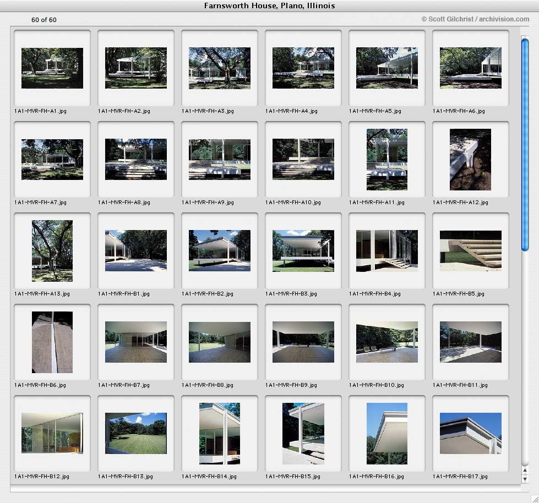Click filename label 1A1-MVR-FH-A6.jpg
The width and height of the screenshot is (539, 503).
[459, 111]
